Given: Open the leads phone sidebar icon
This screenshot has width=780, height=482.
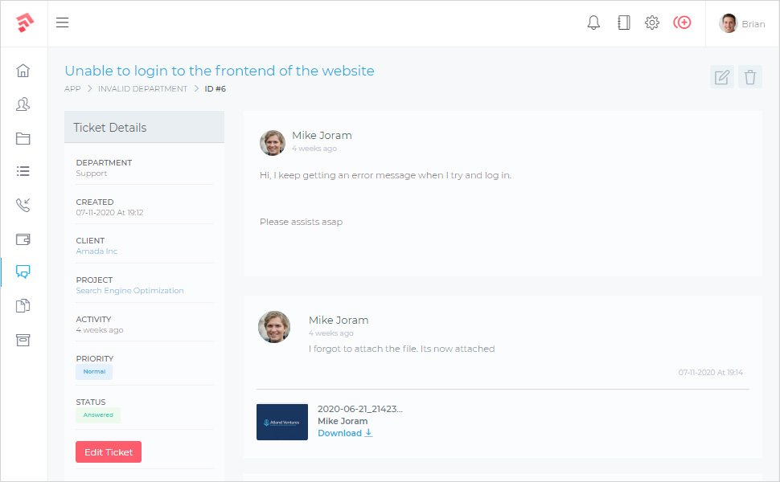Looking at the screenshot, I should [x=23, y=205].
